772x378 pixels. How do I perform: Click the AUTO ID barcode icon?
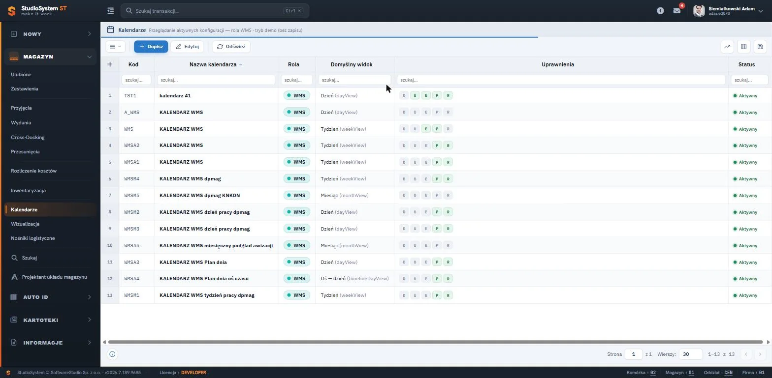pyautogui.click(x=14, y=297)
